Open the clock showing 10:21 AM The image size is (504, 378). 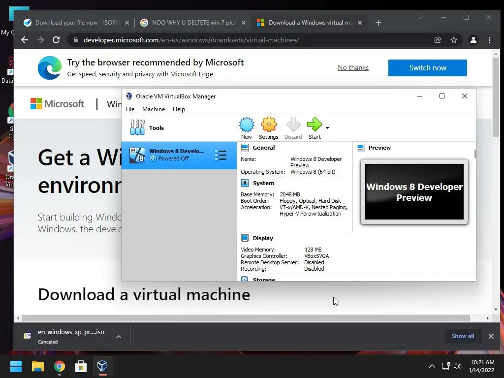[x=481, y=366]
